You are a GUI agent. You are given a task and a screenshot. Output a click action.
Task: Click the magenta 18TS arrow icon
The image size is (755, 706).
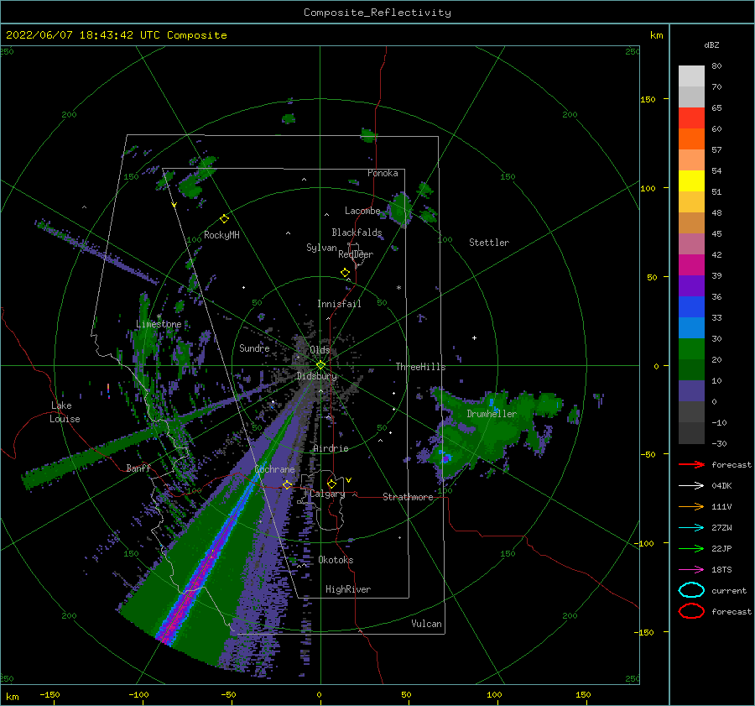(691, 570)
